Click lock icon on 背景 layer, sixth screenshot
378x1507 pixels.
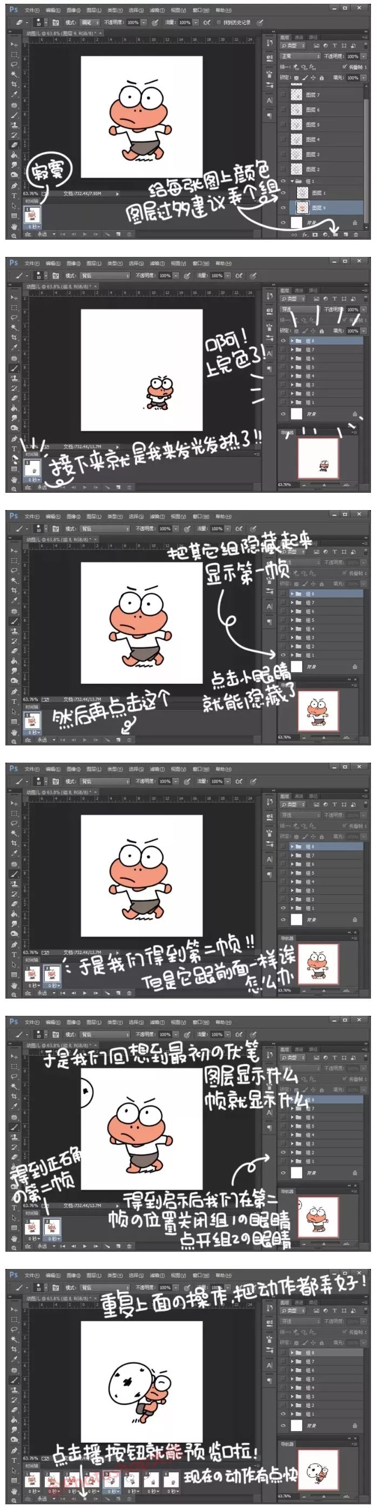click(x=355, y=1425)
